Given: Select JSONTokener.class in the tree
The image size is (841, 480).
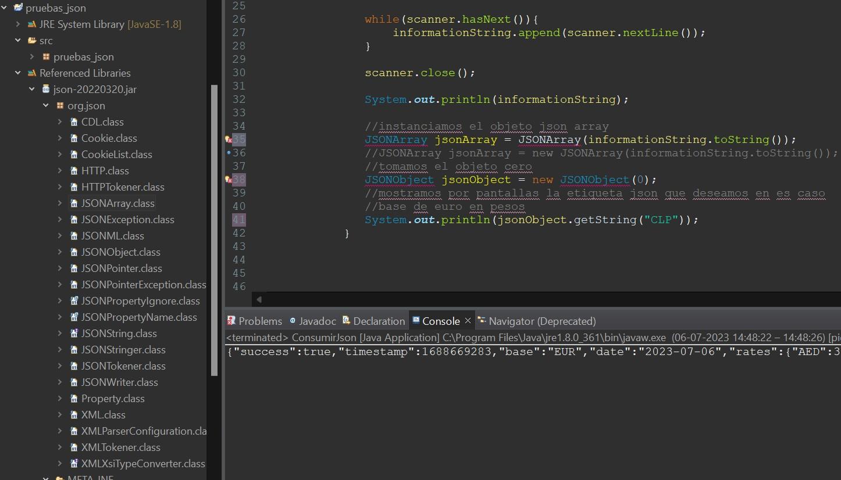Looking at the screenshot, I should tap(123, 366).
